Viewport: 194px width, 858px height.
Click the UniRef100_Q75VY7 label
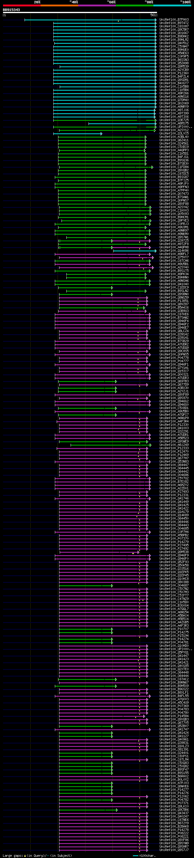point(174,257)
